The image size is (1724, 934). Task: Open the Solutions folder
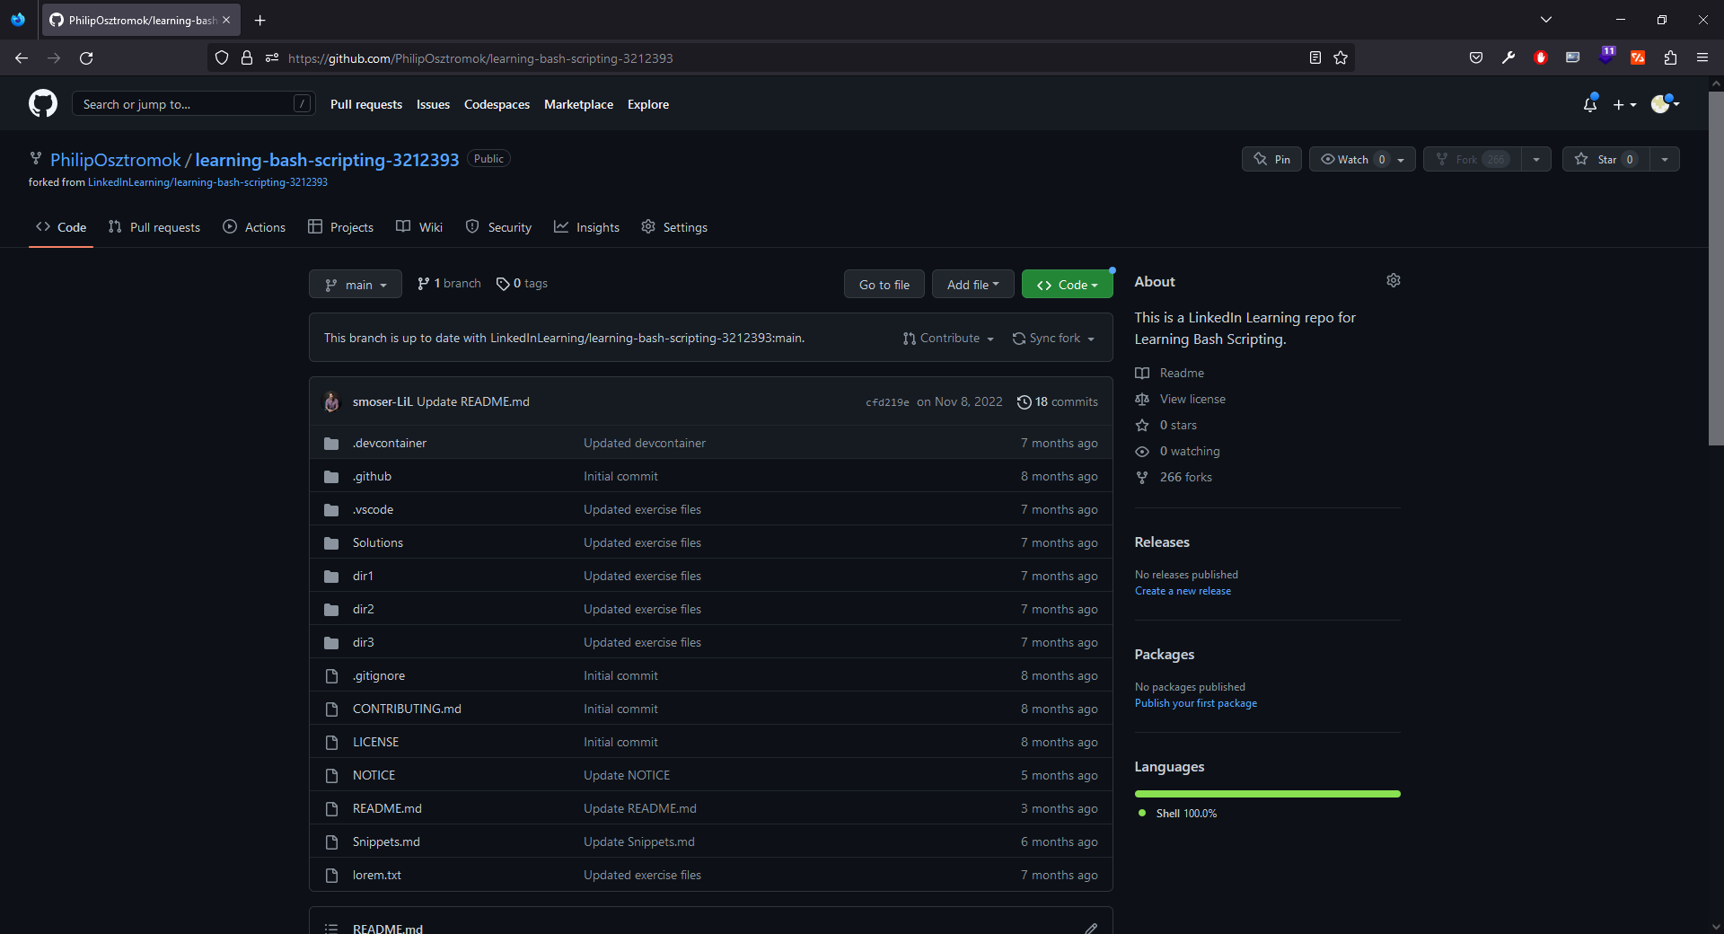(x=378, y=543)
